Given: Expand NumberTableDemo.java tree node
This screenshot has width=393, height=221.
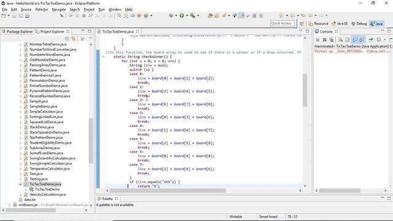Looking at the screenshot, I should pyautogui.click(x=20, y=44).
